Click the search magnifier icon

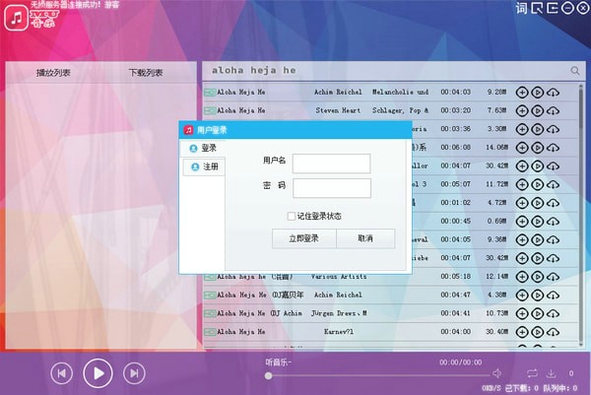point(575,71)
